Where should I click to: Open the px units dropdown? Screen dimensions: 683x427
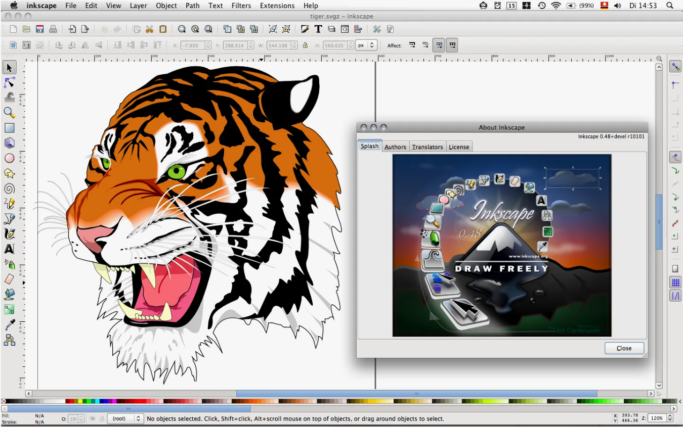[366, 45]
